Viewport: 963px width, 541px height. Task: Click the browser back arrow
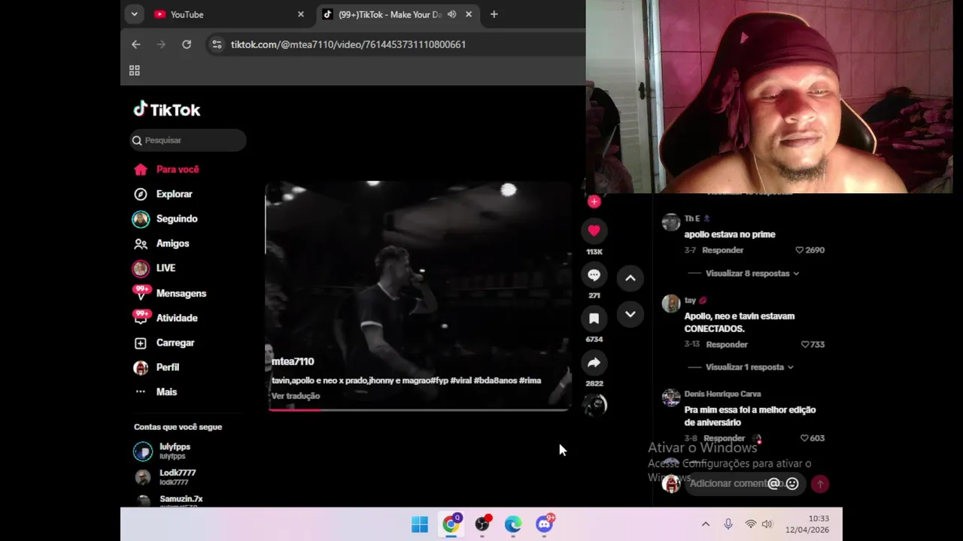(x=136, y=44)
